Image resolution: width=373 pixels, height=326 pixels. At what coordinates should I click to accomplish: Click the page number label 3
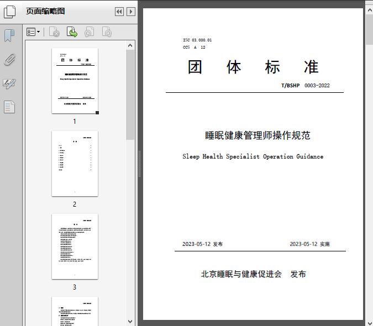75,287
